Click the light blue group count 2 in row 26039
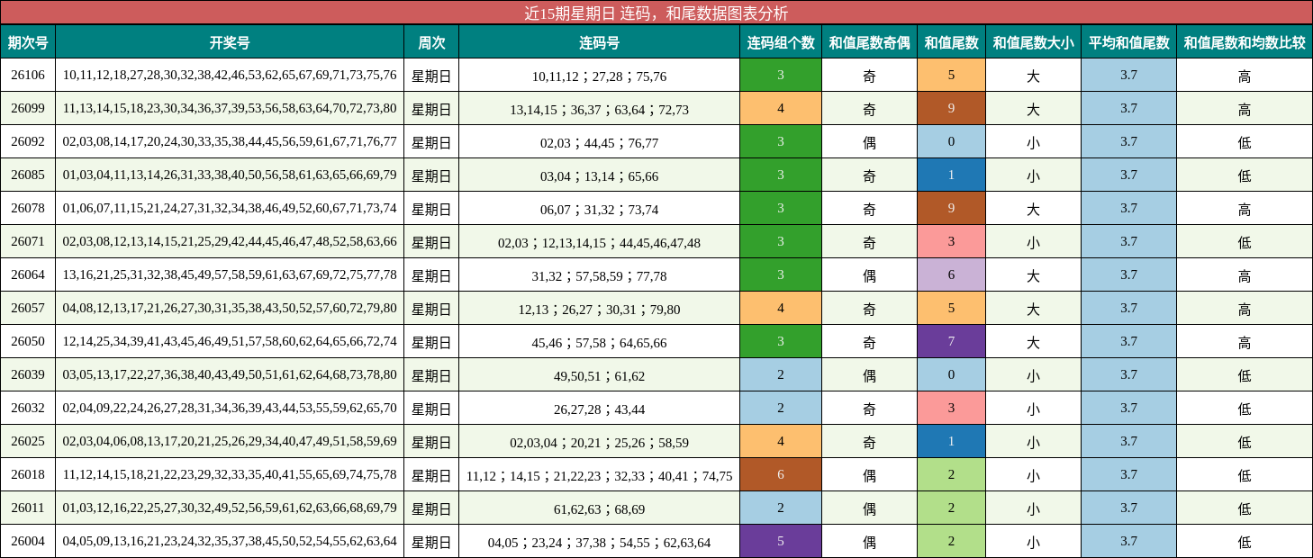This screenshot has height=558, width=1313. [781, 374]
